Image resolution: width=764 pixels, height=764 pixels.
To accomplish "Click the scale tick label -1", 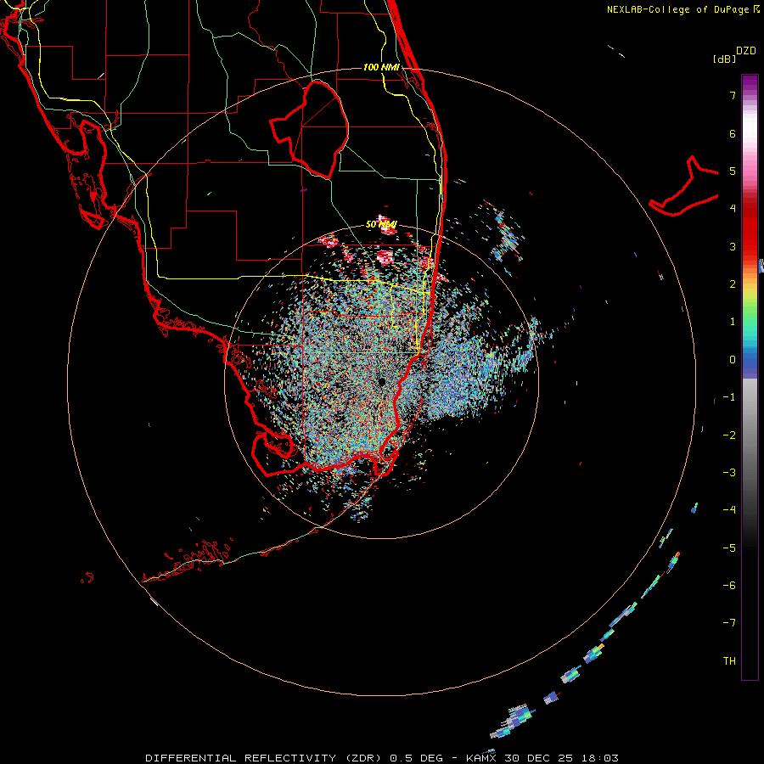I will point(729,397).
